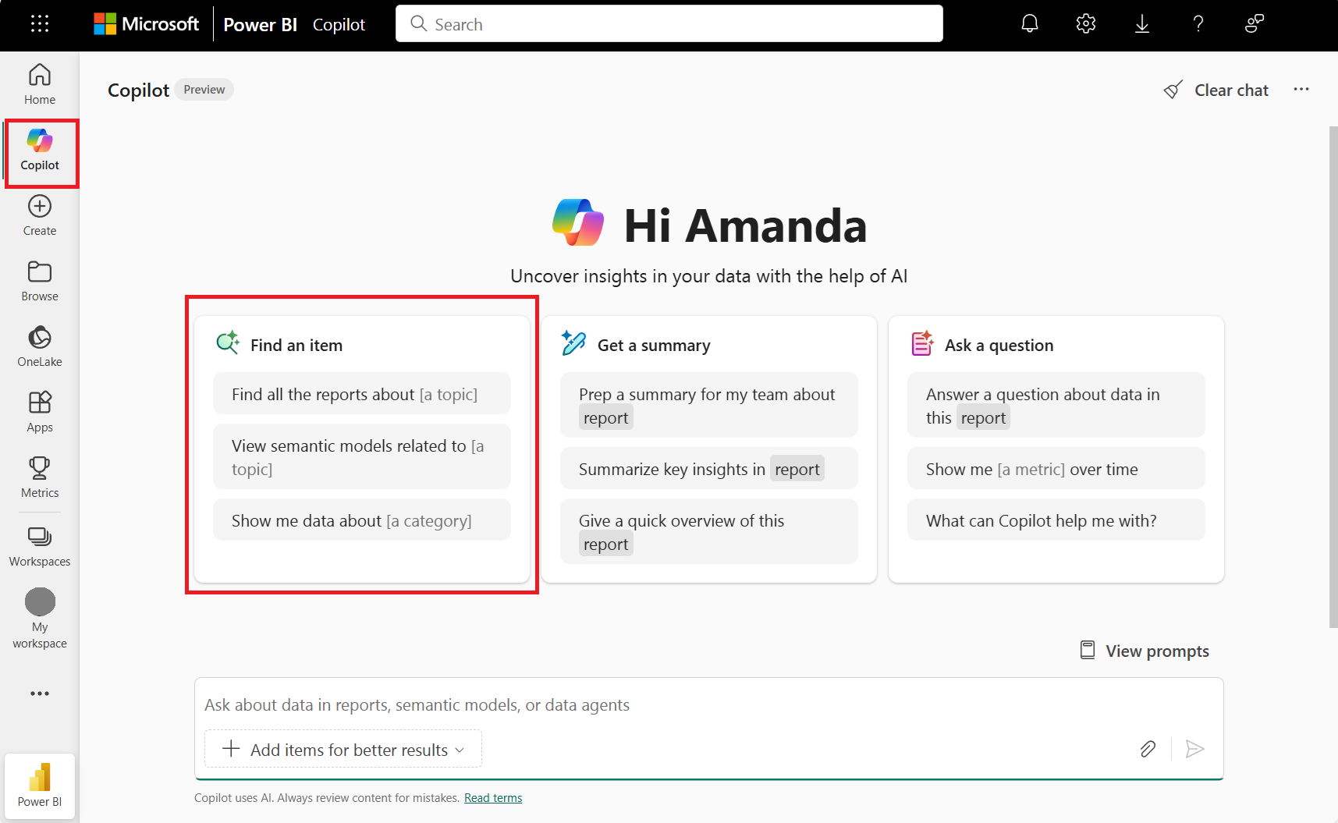Open settings gear in header
The image size is (1338, 823).
click(x=1086, y=24)
